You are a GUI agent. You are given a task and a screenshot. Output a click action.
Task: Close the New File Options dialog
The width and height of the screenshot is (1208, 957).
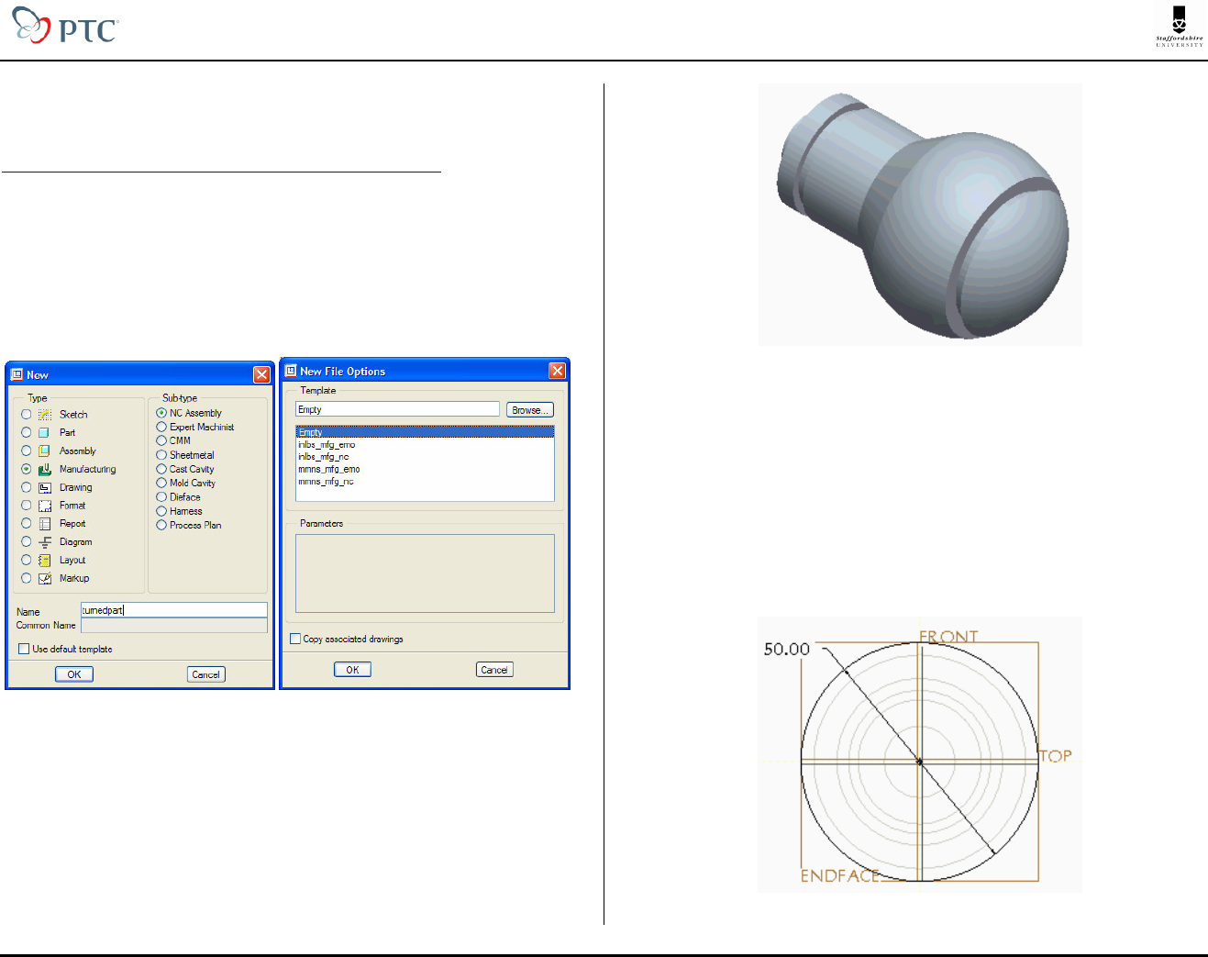pyautogui.click(x=557, y=371)
